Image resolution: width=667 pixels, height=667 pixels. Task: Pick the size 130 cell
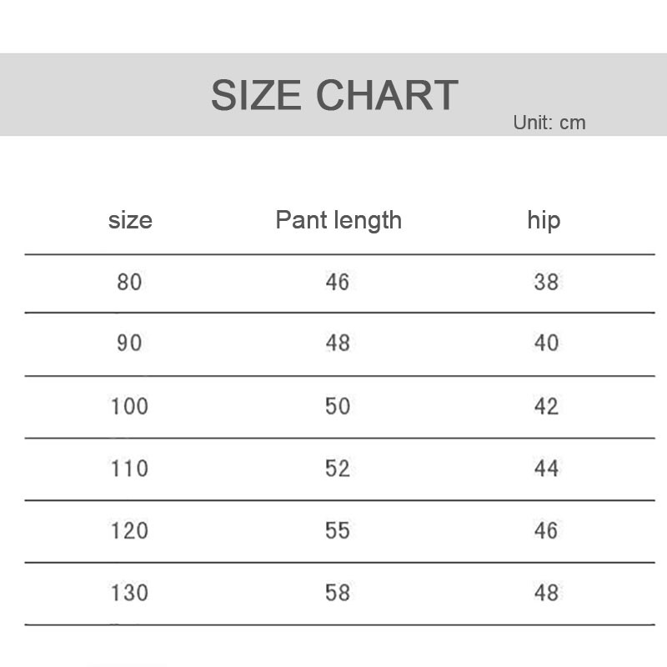130,593
